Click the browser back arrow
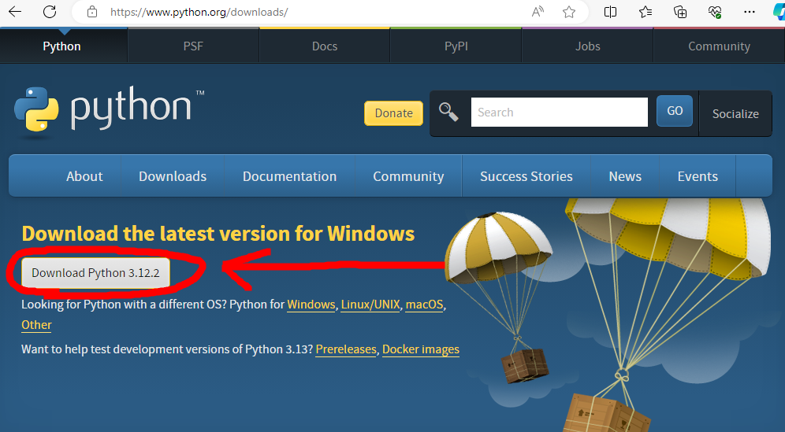 [15, 12]
